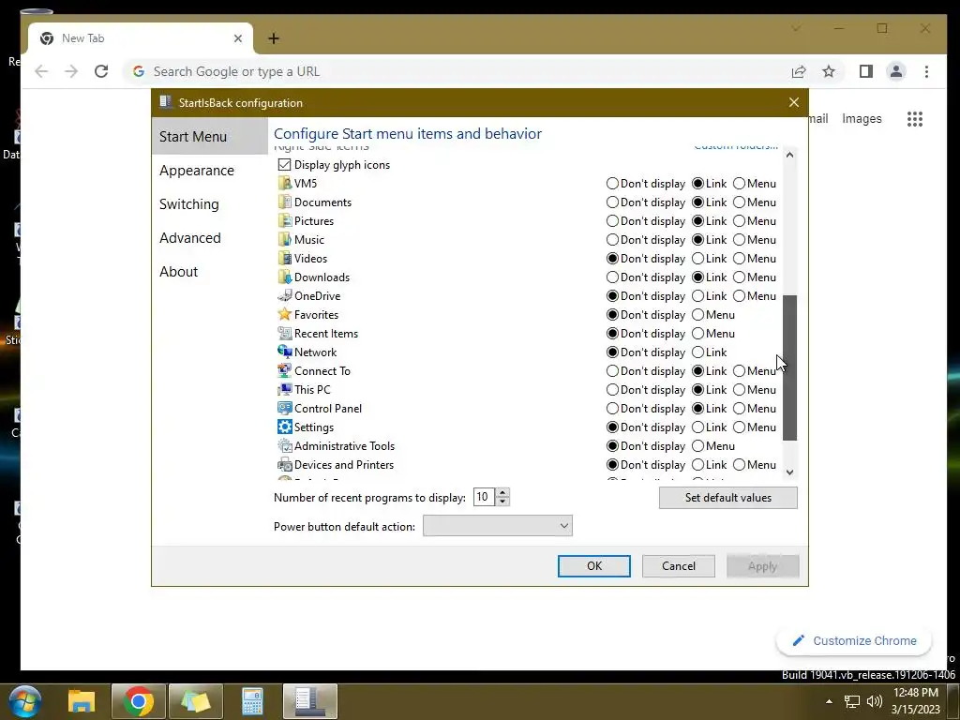Open the Switching section
The height and width of the screenshot is (720, 960).
coord(209,203)
